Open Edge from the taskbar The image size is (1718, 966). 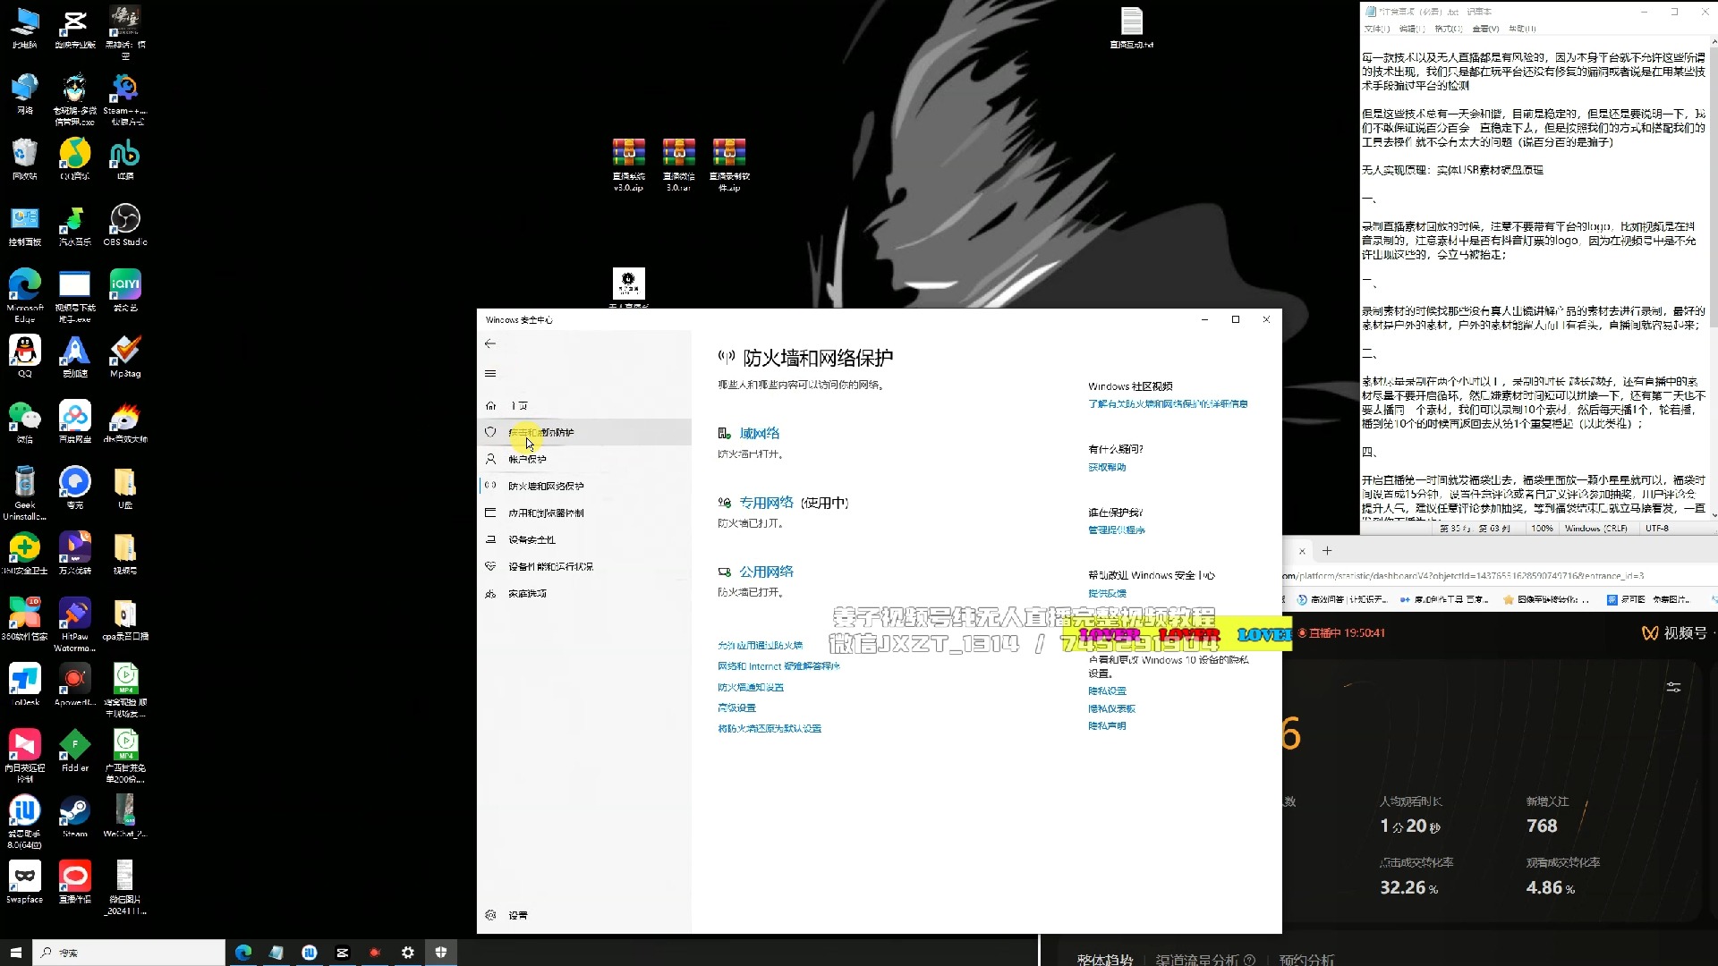(x=243, y=953)
